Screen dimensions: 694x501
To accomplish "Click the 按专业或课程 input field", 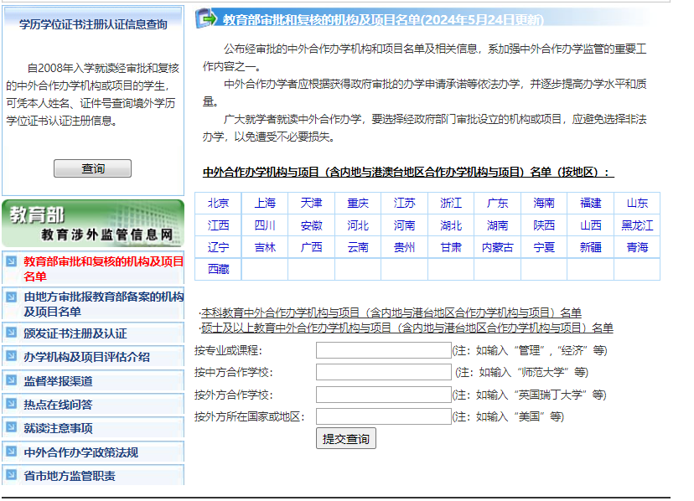I will [383, 350].
